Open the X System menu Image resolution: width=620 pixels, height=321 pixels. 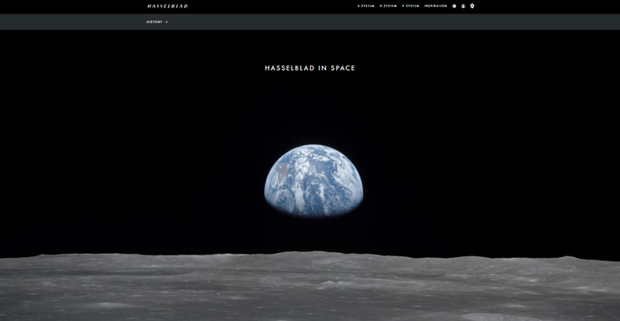tap(365, 6)
